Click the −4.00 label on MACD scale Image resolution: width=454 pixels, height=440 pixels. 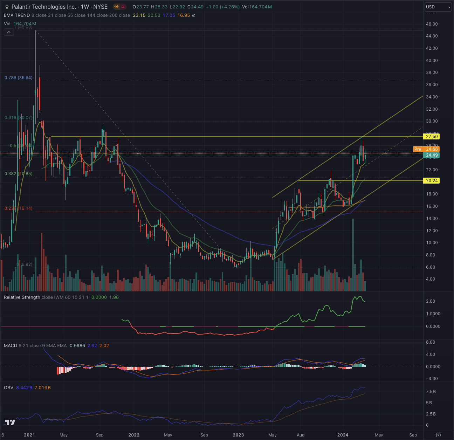pos(432,379)
